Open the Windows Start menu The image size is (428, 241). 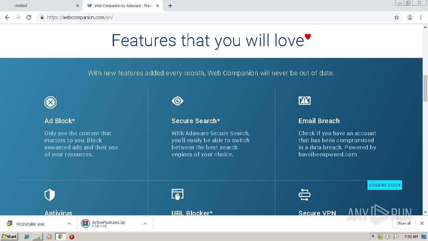(9, 236)
